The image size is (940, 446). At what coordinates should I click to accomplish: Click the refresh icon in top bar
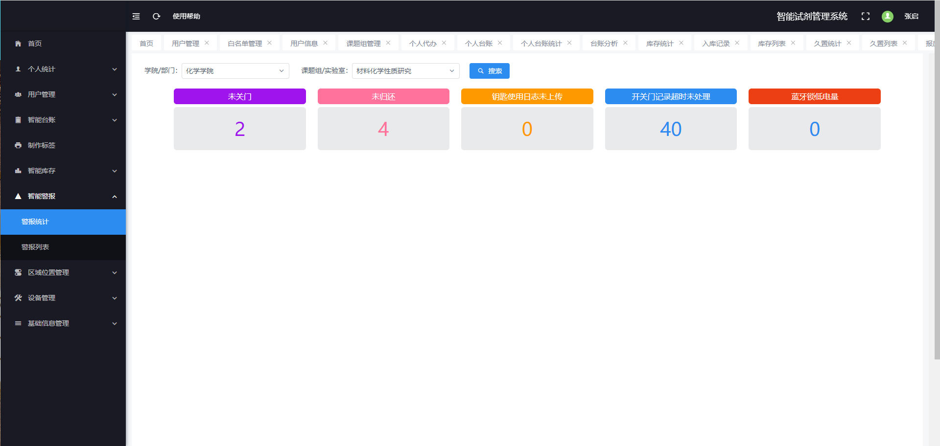[157, 16]
